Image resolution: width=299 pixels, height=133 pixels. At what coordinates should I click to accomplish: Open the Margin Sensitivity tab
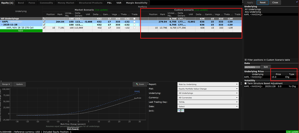point(136,3)
